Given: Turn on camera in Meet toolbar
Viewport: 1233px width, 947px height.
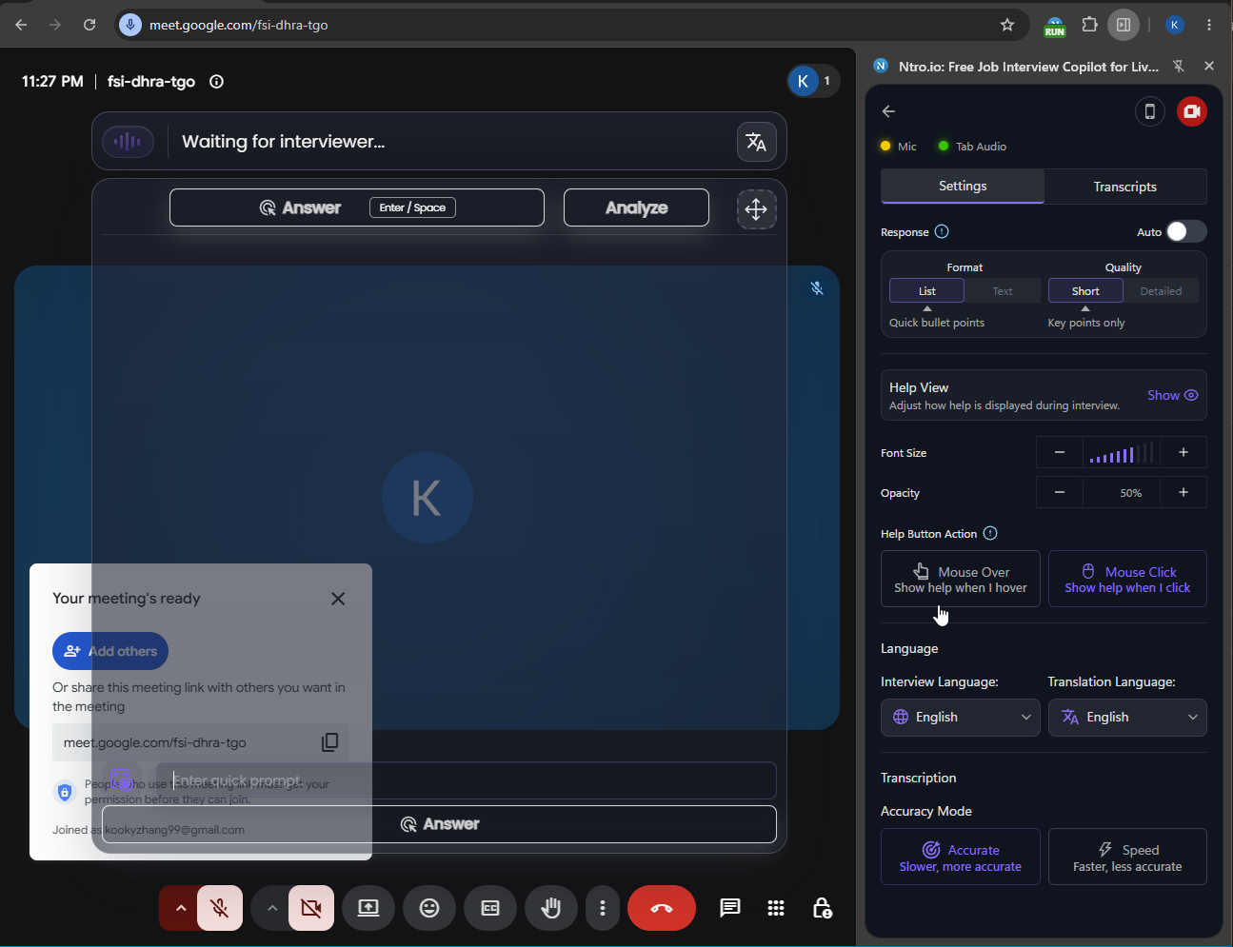Looking at the screenshot, I should [311, 908].
